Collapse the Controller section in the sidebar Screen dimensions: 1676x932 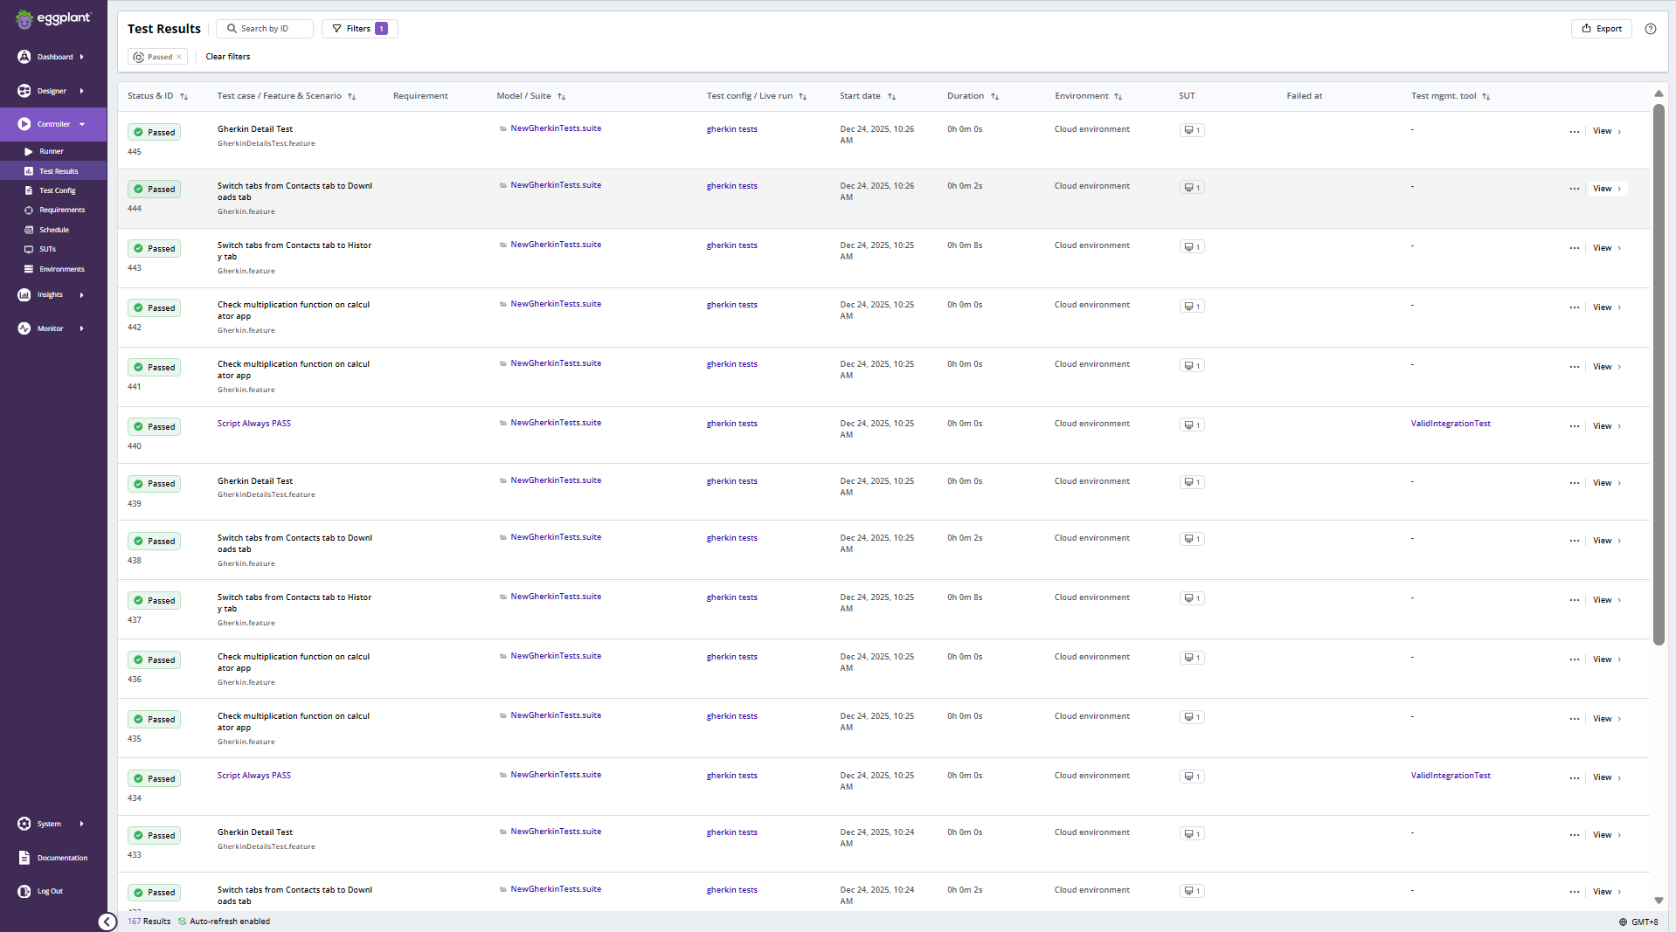click(x=81, y=123)
